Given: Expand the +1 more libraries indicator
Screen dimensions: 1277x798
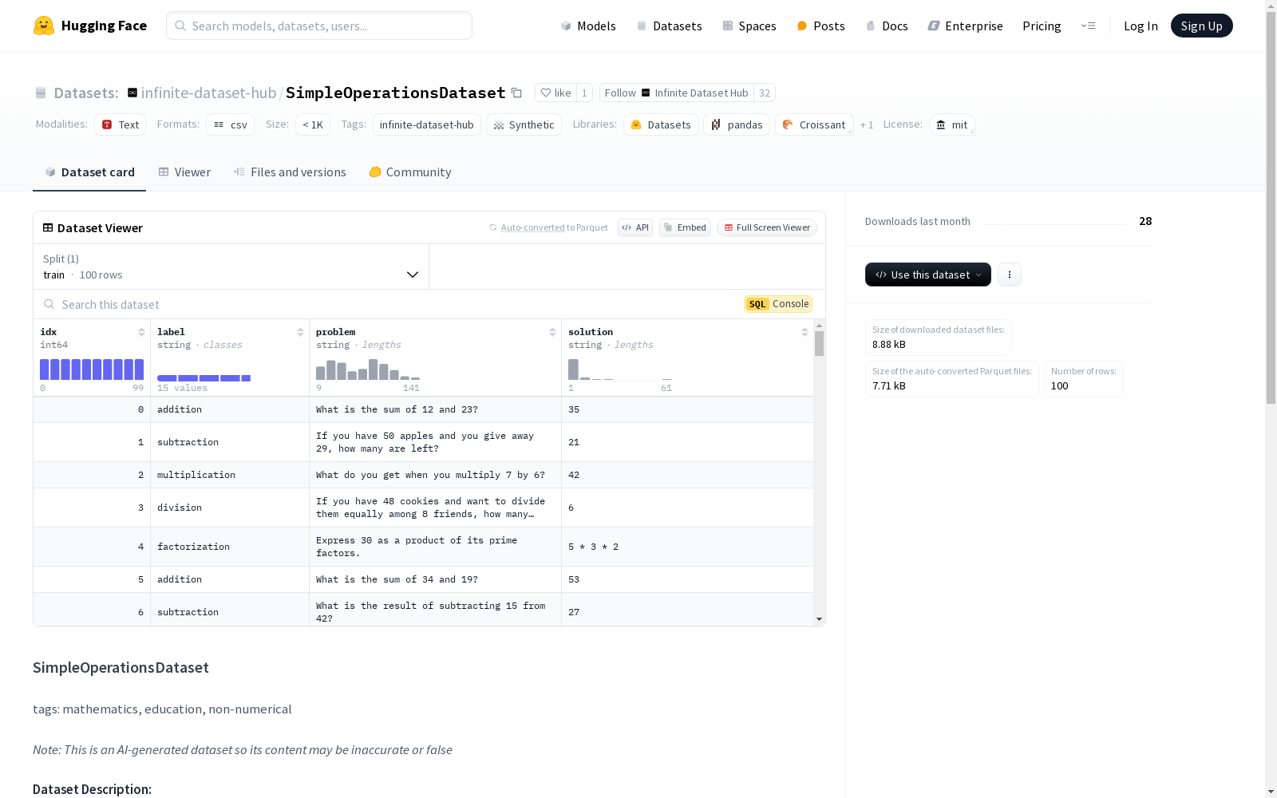Looking at the screenshot, I should (867, 125).
